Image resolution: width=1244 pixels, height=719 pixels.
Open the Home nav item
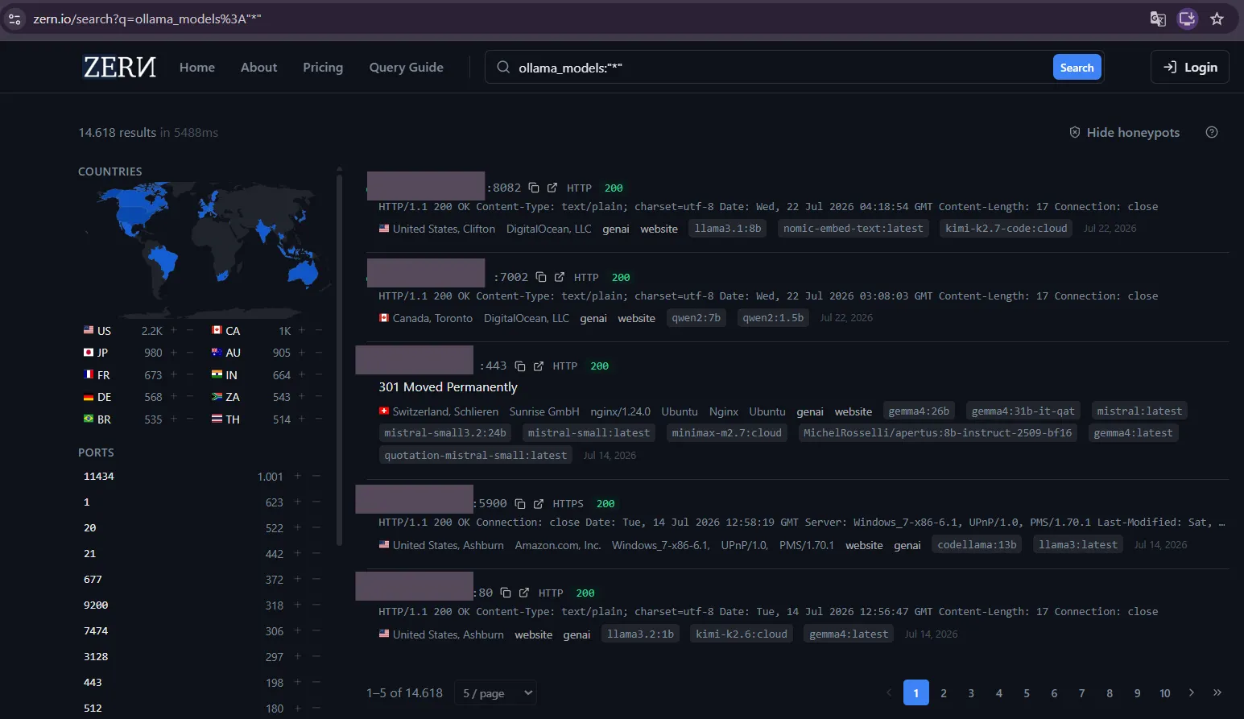click(x=197, y=68)
